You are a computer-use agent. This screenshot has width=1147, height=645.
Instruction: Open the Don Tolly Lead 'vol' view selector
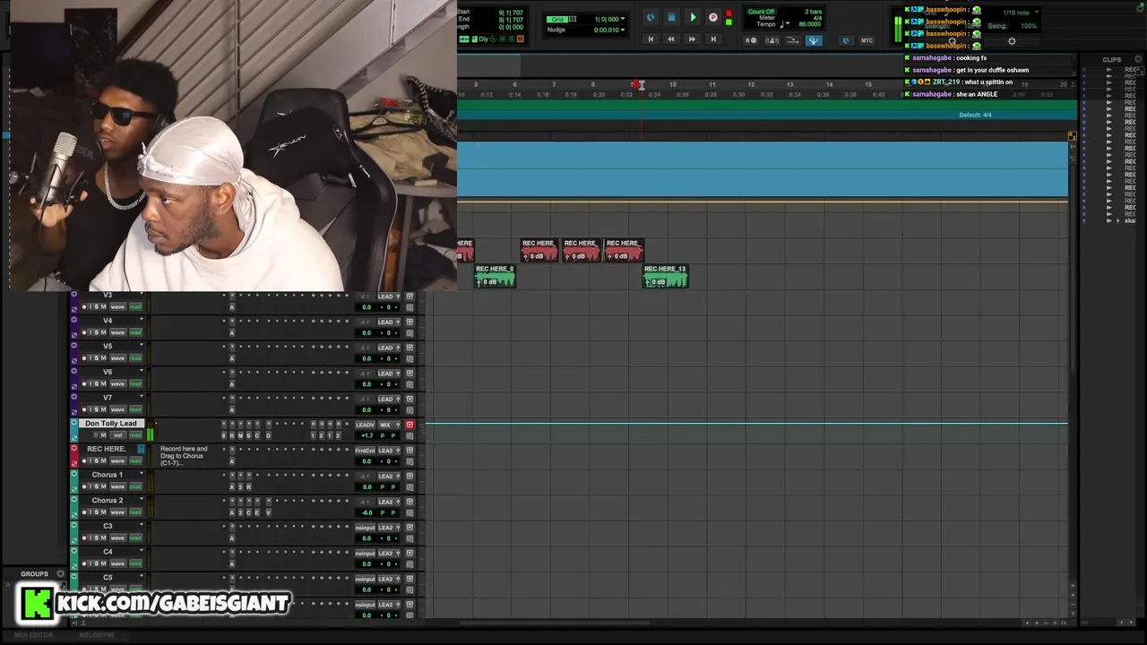coord(118,435)
